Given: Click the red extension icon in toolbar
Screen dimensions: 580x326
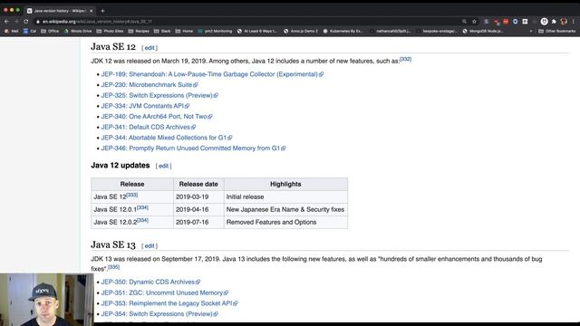Looking at the screenshot, I should (x=506, y=22).
